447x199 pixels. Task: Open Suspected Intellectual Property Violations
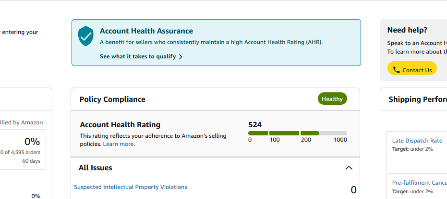[x=131, y=187]
